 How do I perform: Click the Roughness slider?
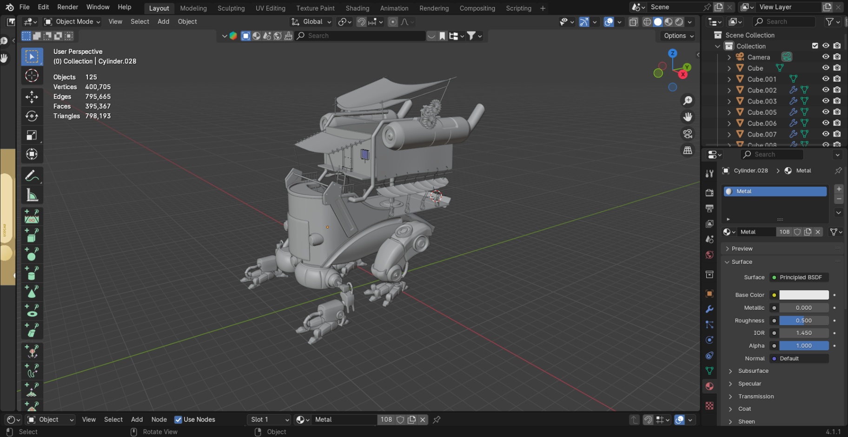pos(803,320)
